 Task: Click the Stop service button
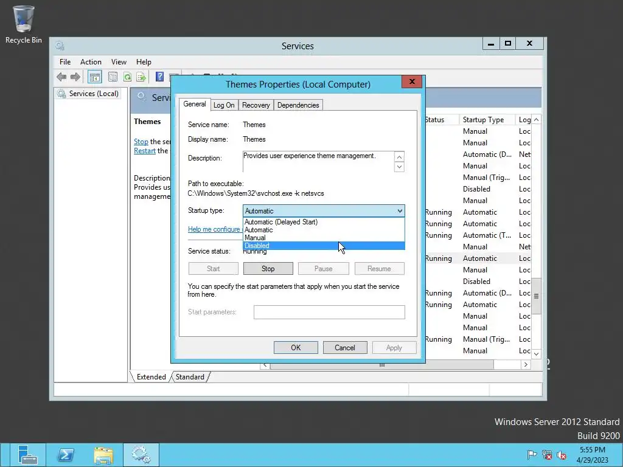pos(268,269)
